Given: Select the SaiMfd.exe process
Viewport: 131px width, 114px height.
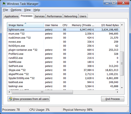Looking at the screenshot, I should point(64,62).
